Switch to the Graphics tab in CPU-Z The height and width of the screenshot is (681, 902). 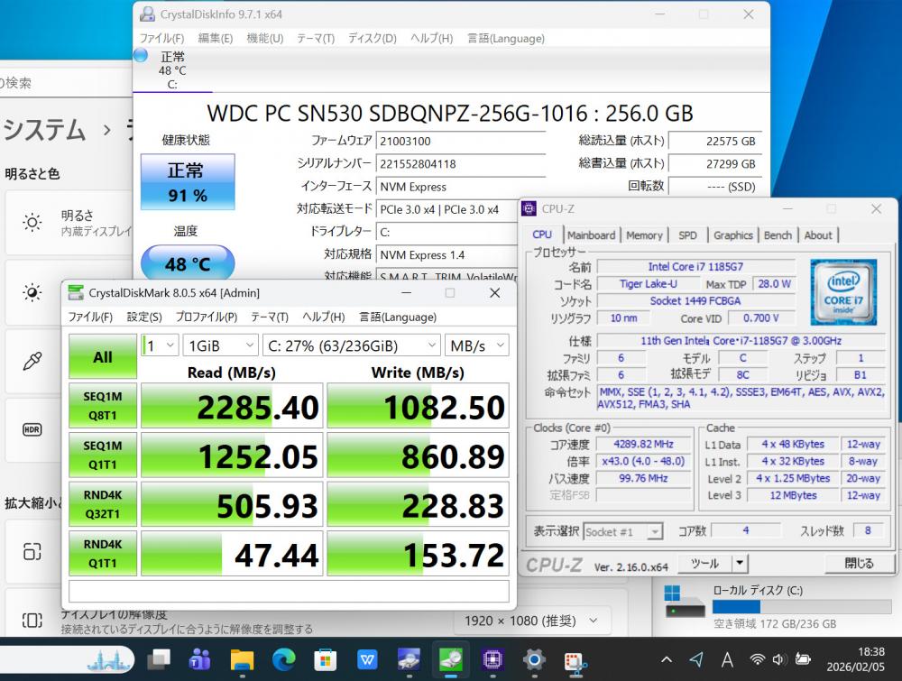(x=732, y=235)
